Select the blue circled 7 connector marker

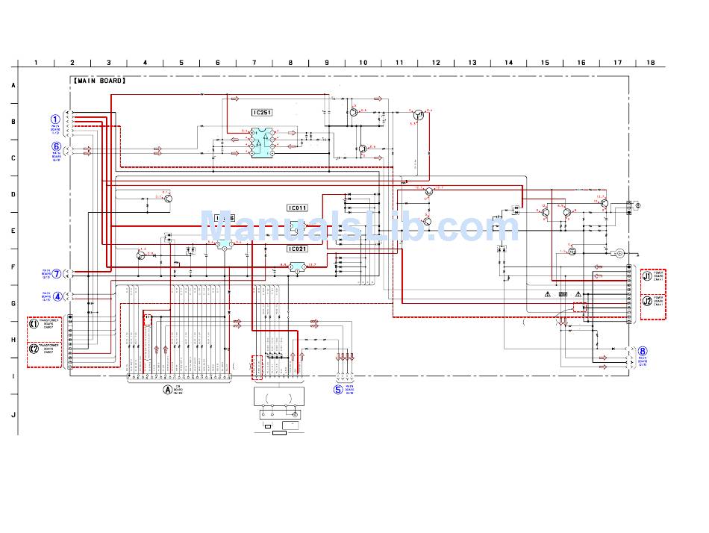pos(57,274)
